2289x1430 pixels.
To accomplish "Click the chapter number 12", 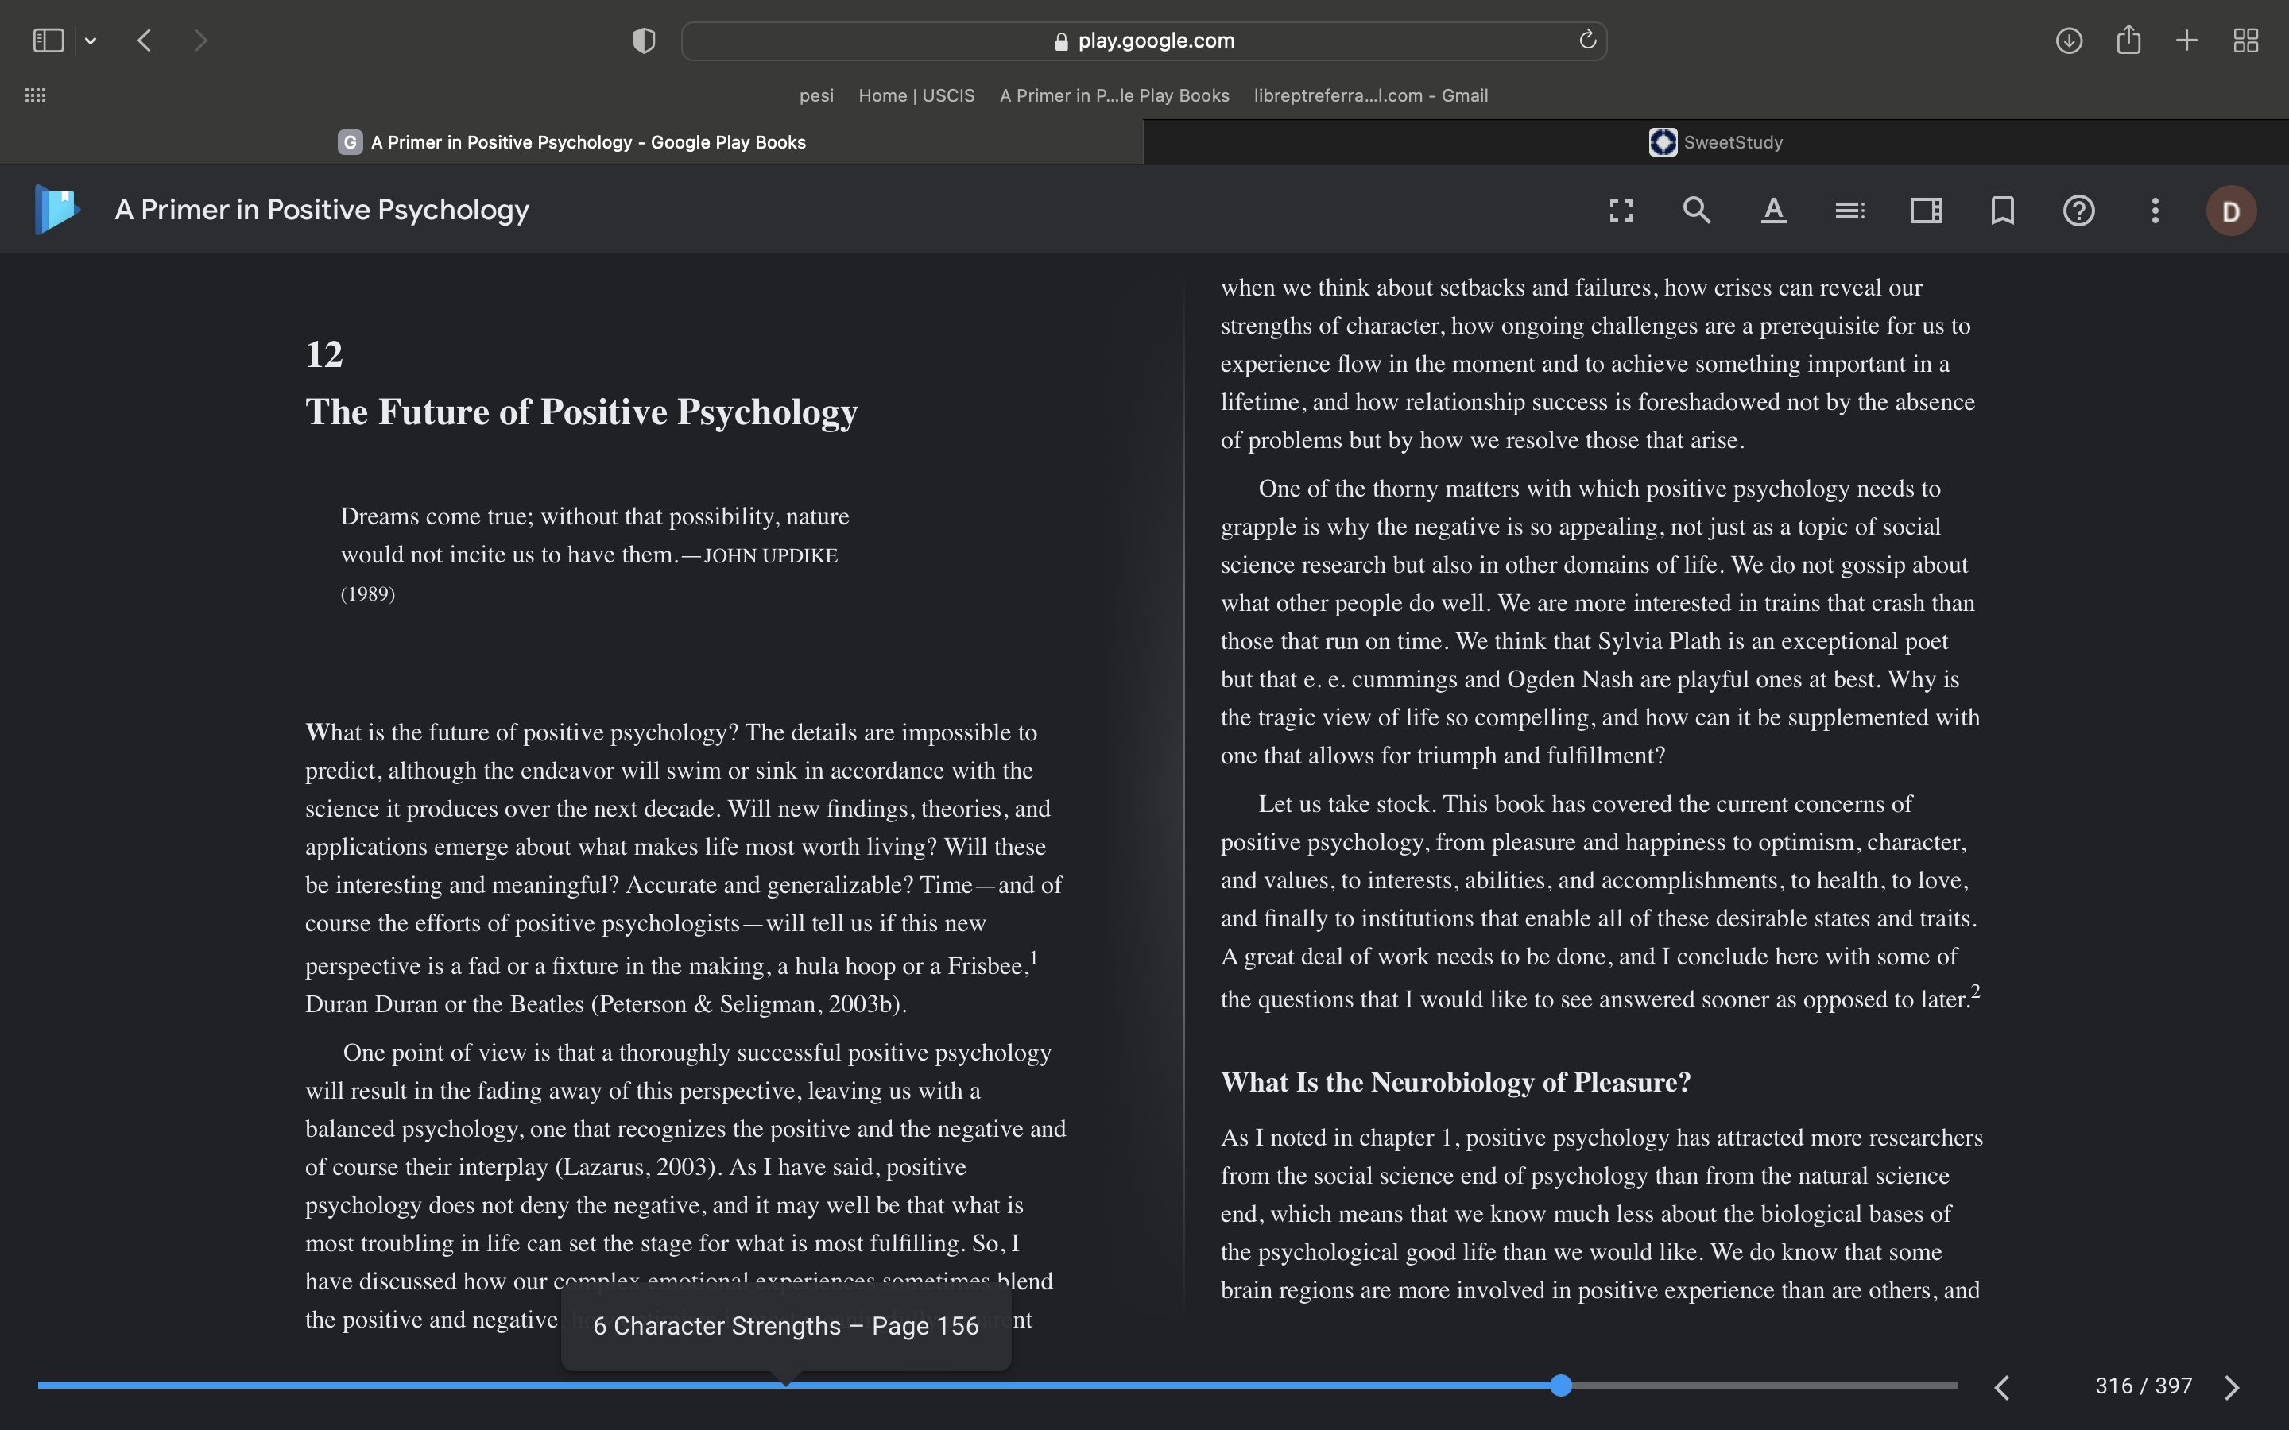I will coord(323,354).
